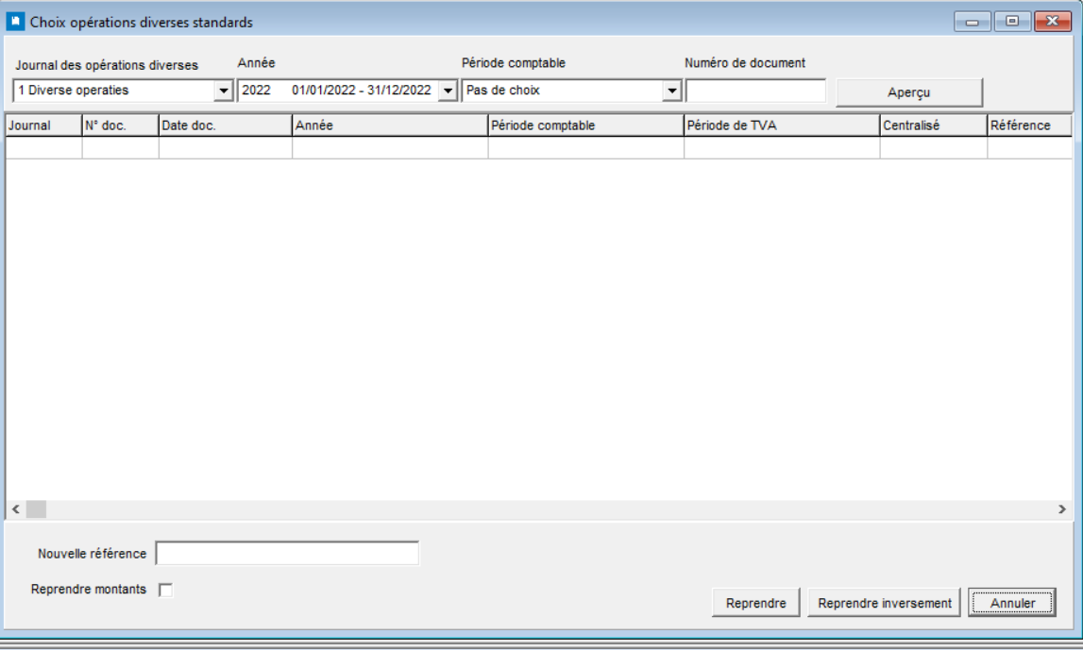Click the Aperçu button
This screenshot has width=1083, height=650.
pyautogui.click(x=909, y=92)
